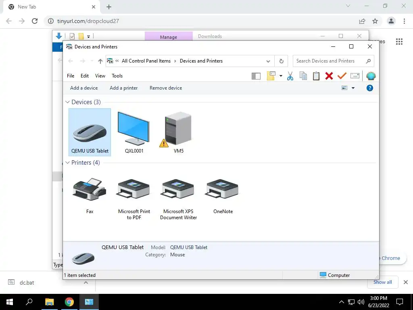The image size is (413, 310).
Task: Click the folder options toolbar icon
Action: 271,76
